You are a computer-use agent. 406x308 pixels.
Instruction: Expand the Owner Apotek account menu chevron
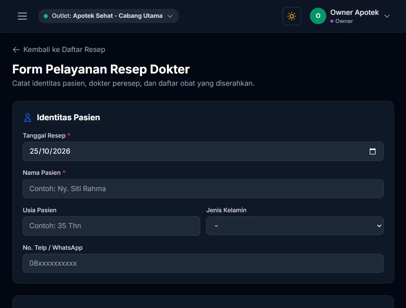tap(387, 16)
